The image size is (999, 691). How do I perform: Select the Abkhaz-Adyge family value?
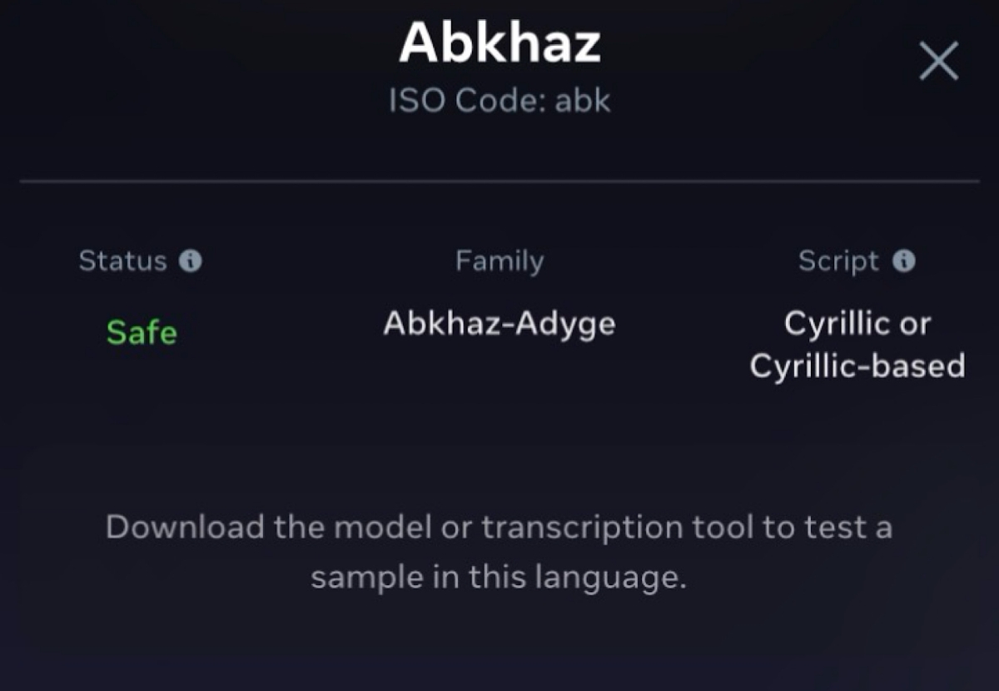(x=499, y=323)
